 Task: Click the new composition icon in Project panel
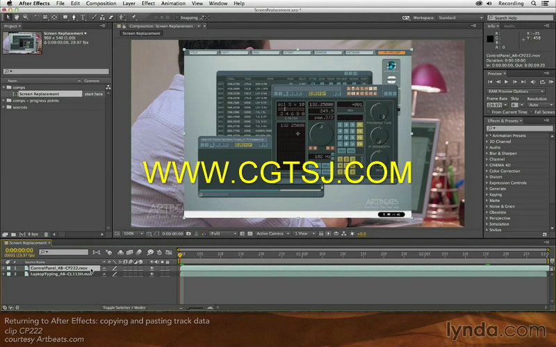pyautogui.click(x=22, y=235)
